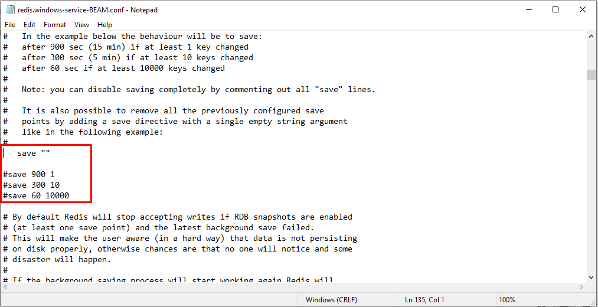Viewport: 598px width, 307px height.
Task: Click the line reading #save 300 10
Action: point(31,185)
